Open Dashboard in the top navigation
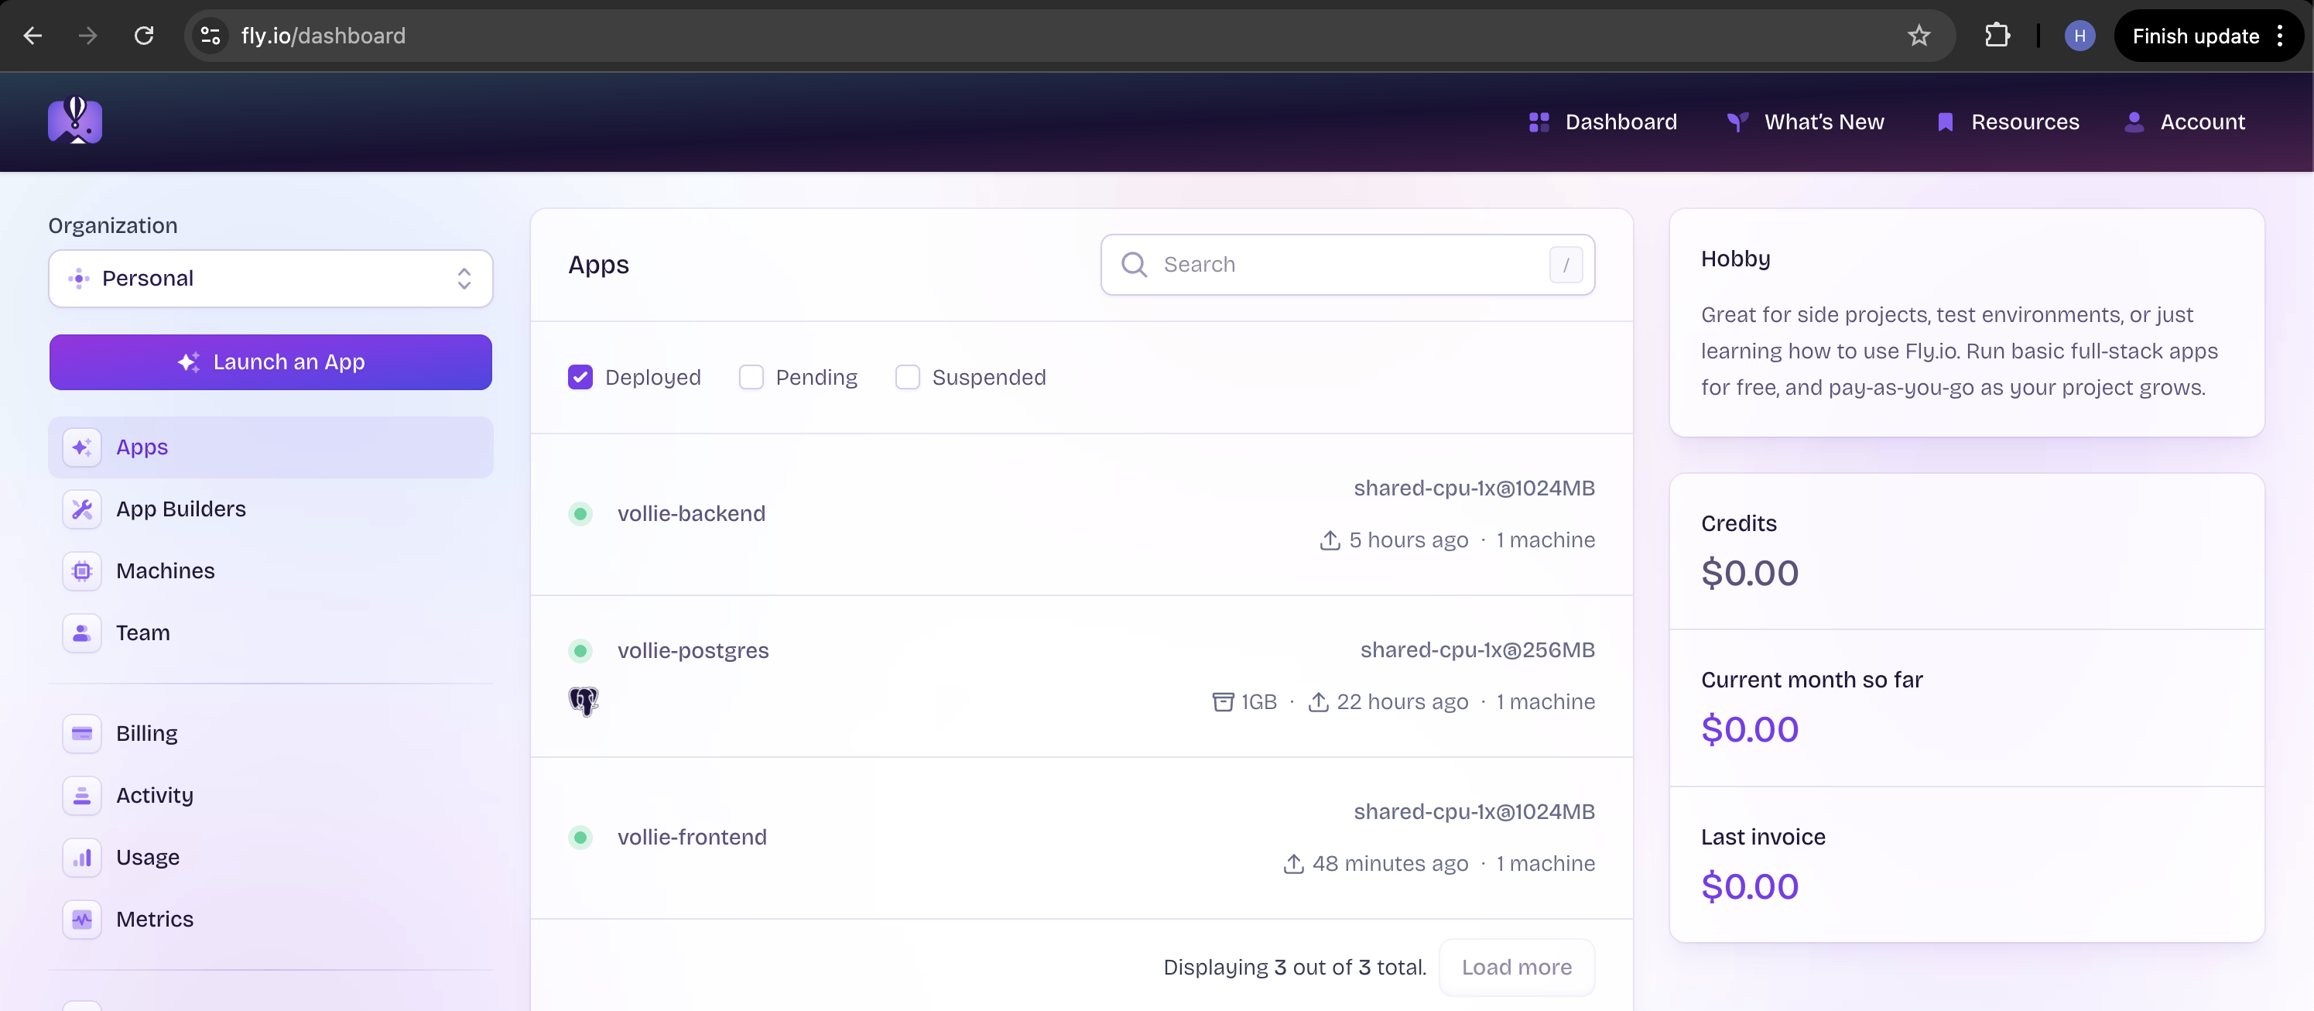This screenshot has height=1011, width=2314. [x=1603, y=122]
